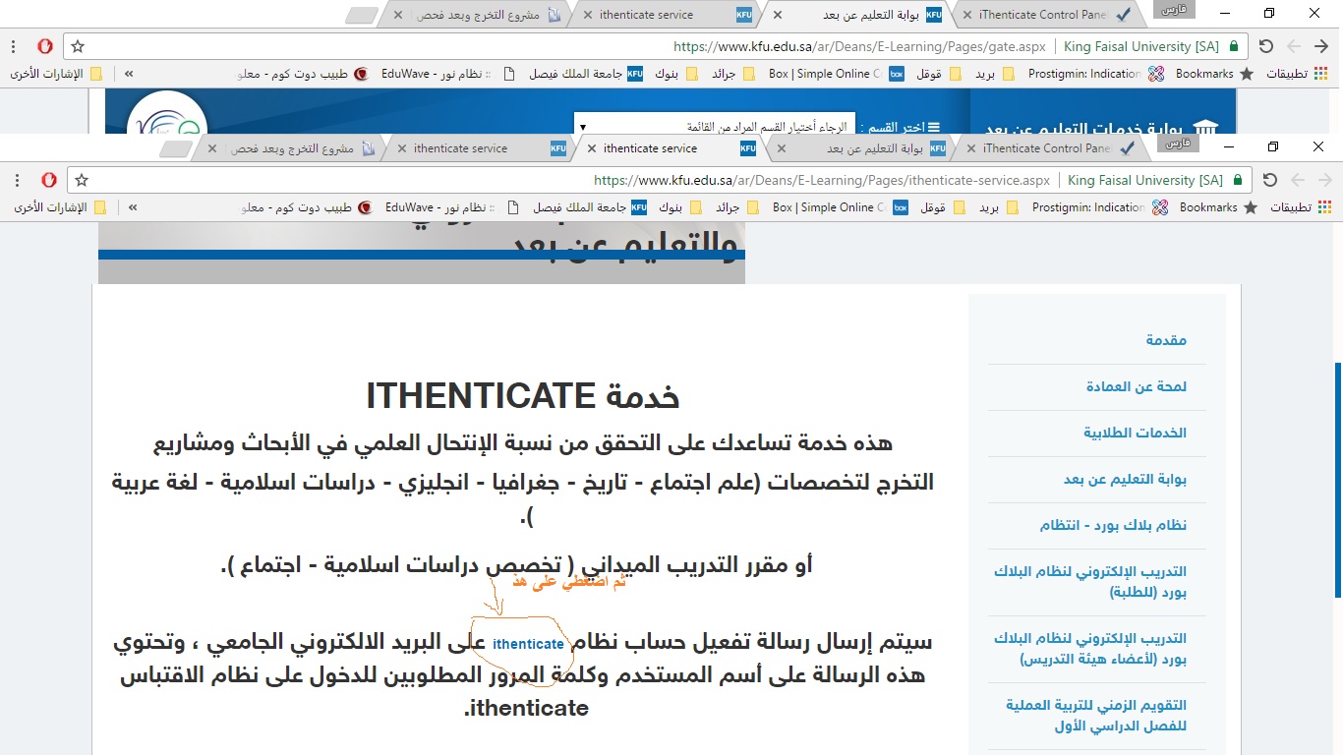The height and width of the screenshot is (755, 1343).
Task: Open the اختر القسم dropdown in the back window
Action: 715,126
